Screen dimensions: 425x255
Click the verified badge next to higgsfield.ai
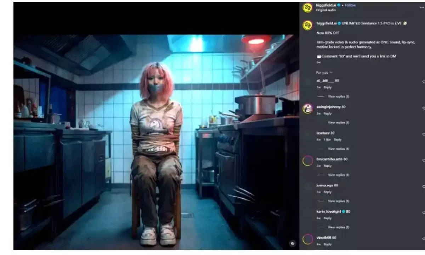[x=338, y=5]
